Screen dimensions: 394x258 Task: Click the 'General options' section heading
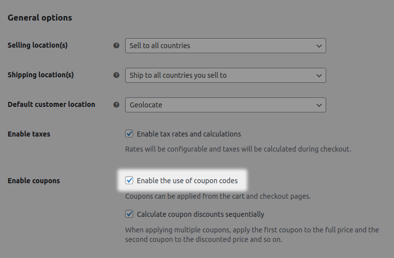coord(40,18)
